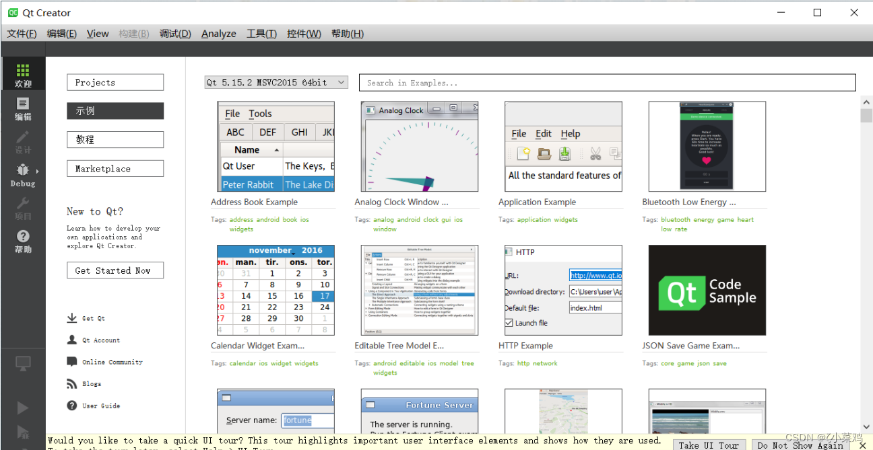
Task: Click the 'calendar' tag link
Action: (243, 363)
